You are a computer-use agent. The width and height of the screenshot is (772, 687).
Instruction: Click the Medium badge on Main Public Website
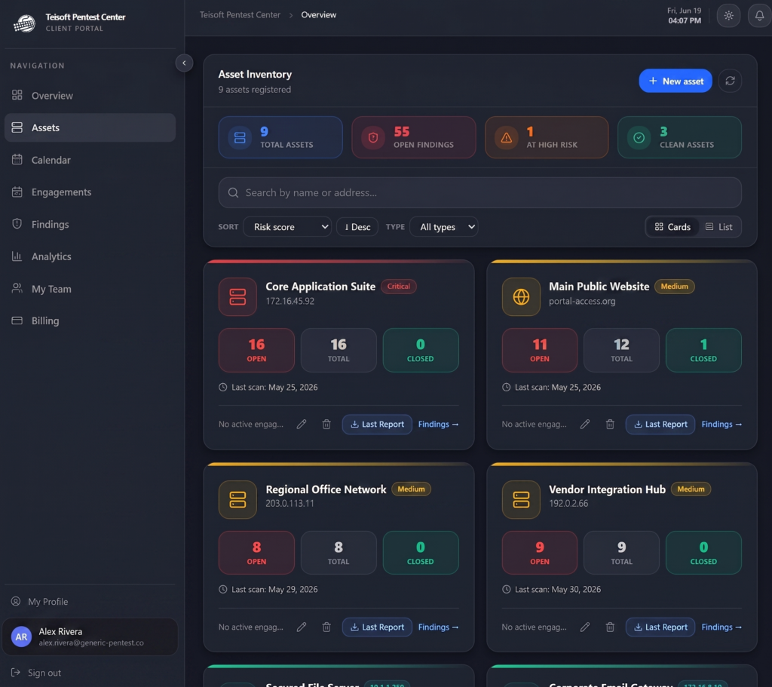pyautogui.click(x=675, y=286)
